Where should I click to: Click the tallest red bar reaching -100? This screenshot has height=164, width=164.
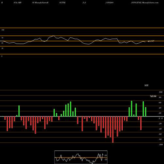113,130
